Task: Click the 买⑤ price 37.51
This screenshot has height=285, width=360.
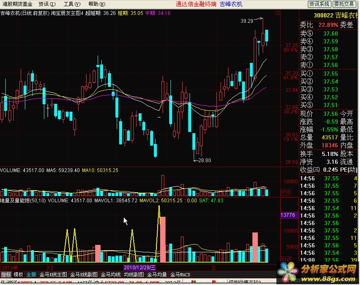Action: [x=331, y=105]
